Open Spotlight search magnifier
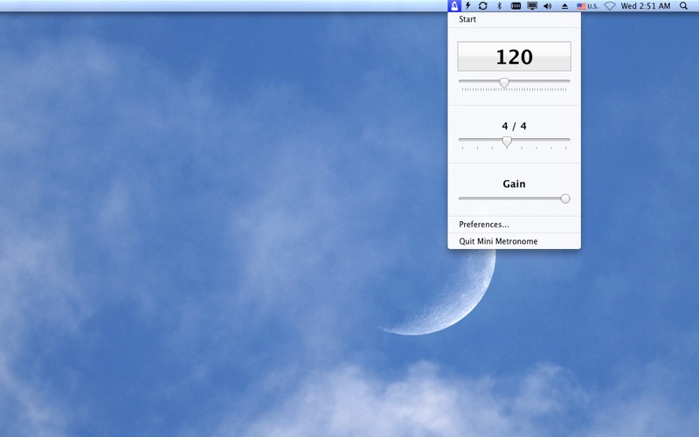Image resolution: width=699 pixels, height=437 pixels. 683,6
